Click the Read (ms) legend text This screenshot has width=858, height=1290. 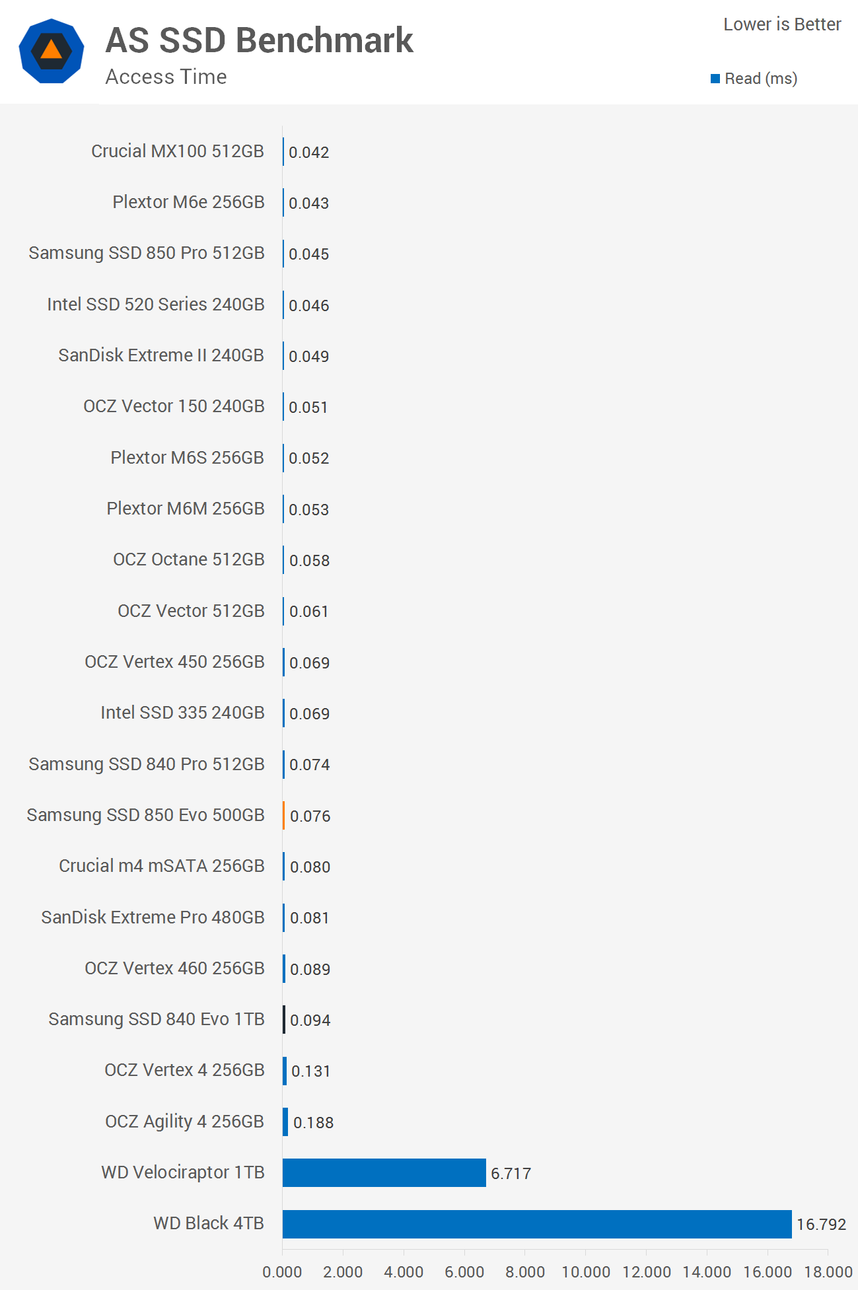click(761, 79)
